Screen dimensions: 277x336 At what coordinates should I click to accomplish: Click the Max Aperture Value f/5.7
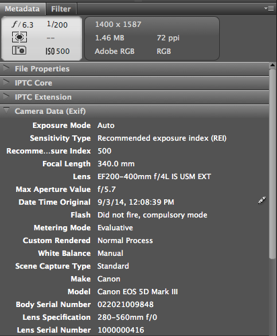coord(107,189)
